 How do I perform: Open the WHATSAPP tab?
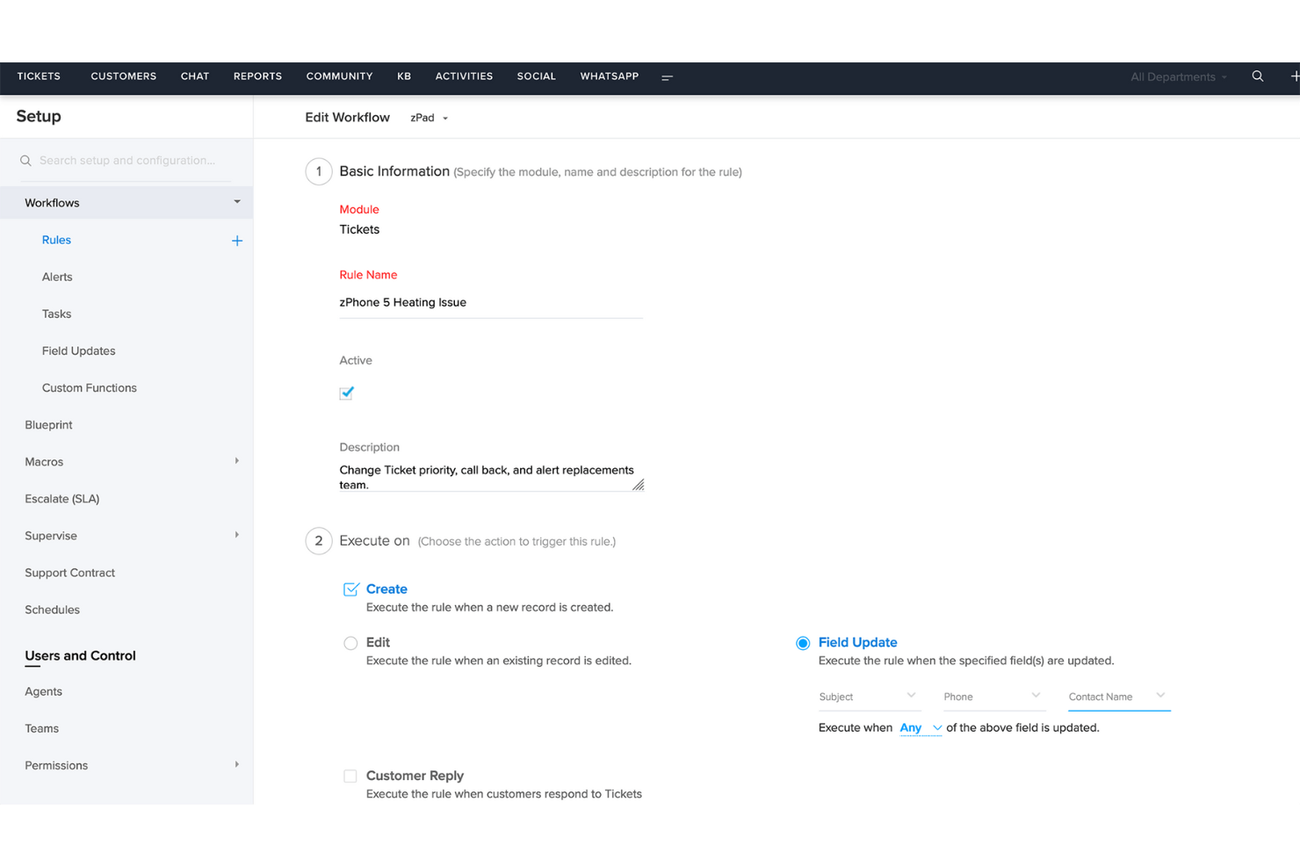pyautogui.click(x=610, y=76)
